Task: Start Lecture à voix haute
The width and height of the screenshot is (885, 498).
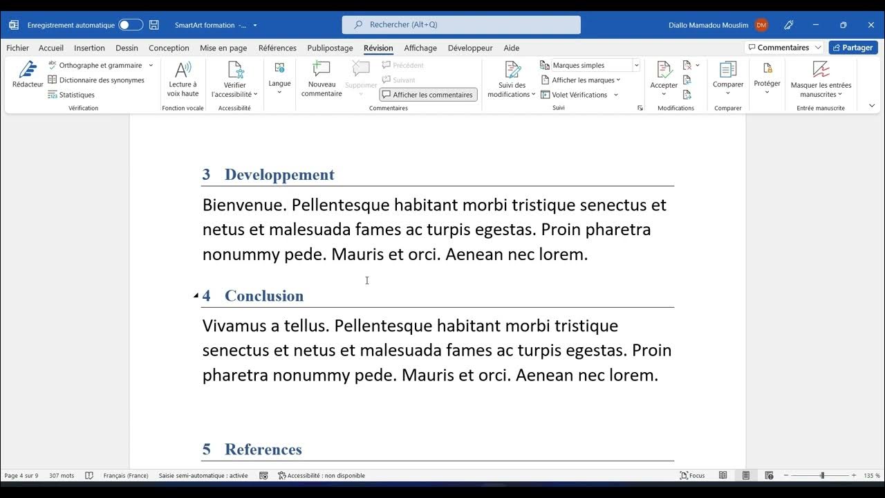Action: pyautogui.click(x=183, y=79)
